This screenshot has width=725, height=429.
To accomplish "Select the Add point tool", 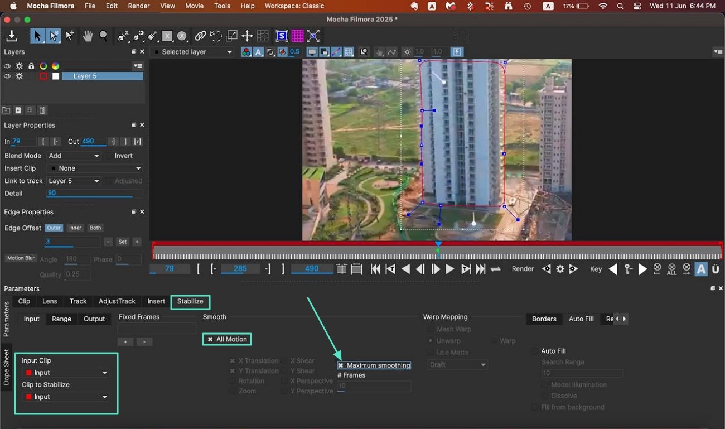I will 70,36.
